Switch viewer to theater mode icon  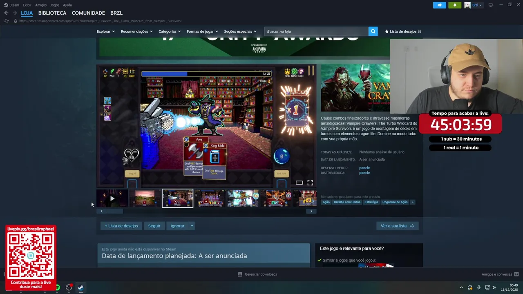tap(299, 183)
